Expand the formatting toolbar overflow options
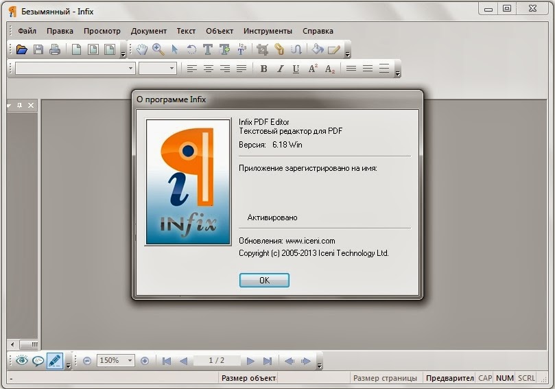Image resolution: width=555 pixels, height=389 pixels. coord(397,73)
